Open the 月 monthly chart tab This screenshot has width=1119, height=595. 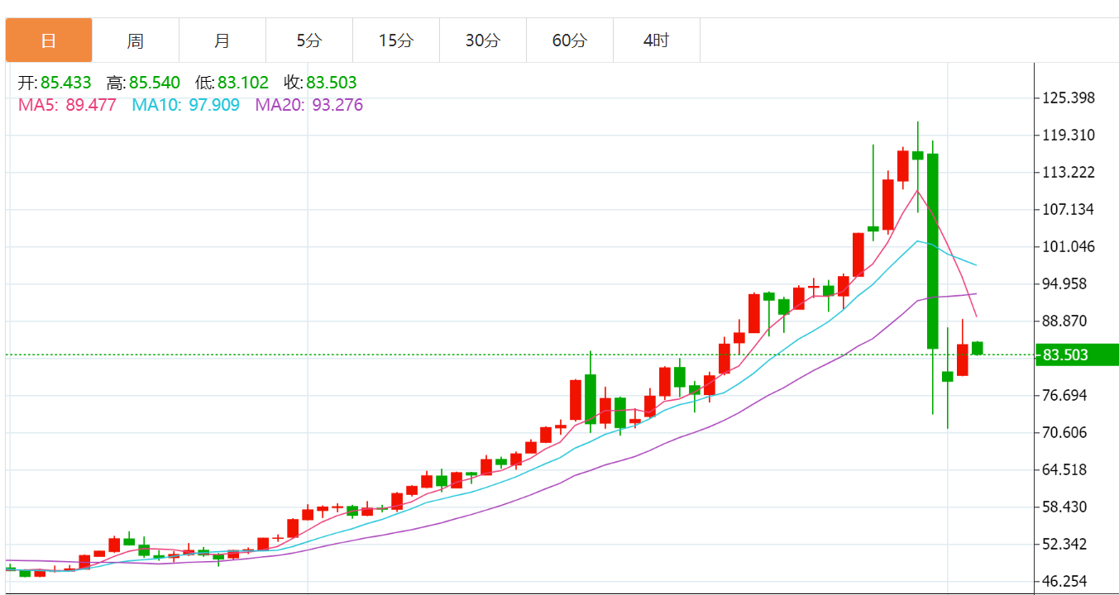[x=222, y=40]
